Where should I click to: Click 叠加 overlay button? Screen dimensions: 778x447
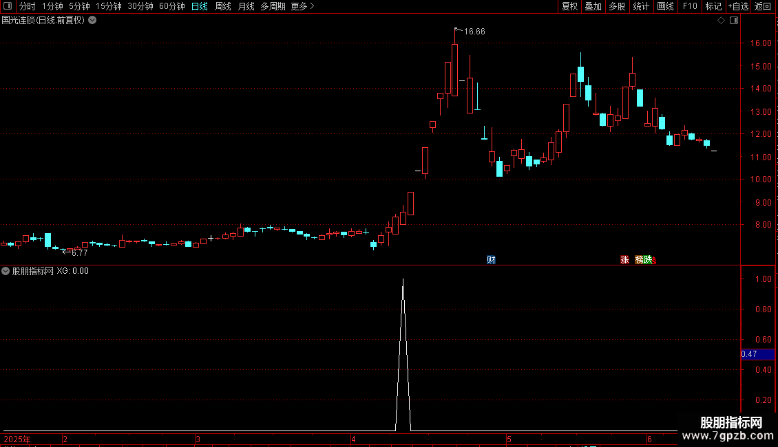pyautogui.click(x=593, y=6)
